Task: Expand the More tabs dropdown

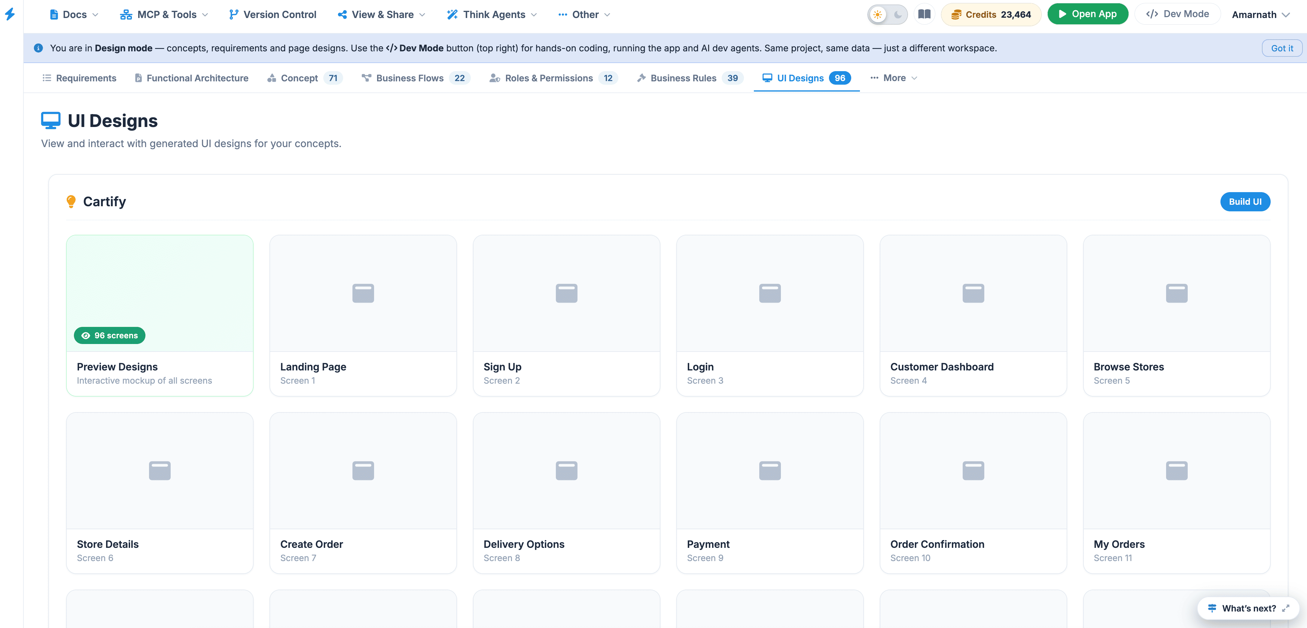Action: coord(894,78)
